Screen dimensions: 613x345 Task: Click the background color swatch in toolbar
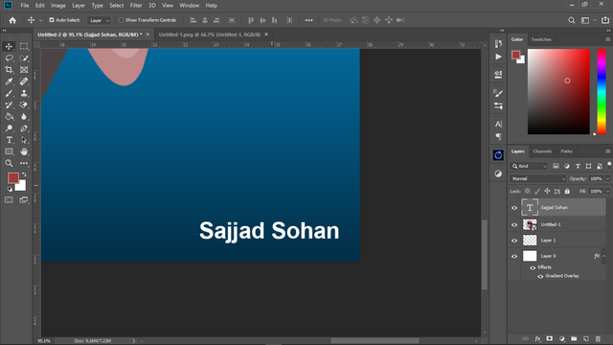click(21, 186)
